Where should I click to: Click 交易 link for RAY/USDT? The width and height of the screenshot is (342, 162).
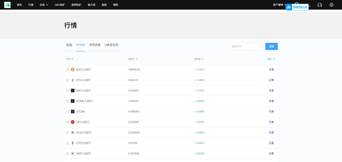[x=271, y=90]
